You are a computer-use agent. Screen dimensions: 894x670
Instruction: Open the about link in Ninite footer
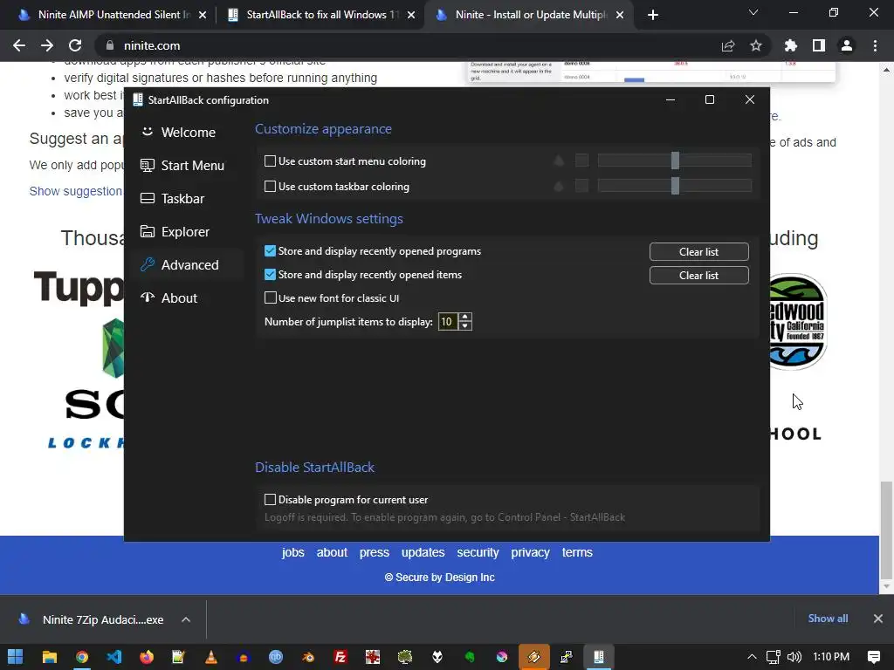tap(332, 552)
